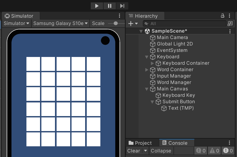Toggle Collapse in the Console
The image size is (237, 157).
pyautogui.click(x=161, y=151)
